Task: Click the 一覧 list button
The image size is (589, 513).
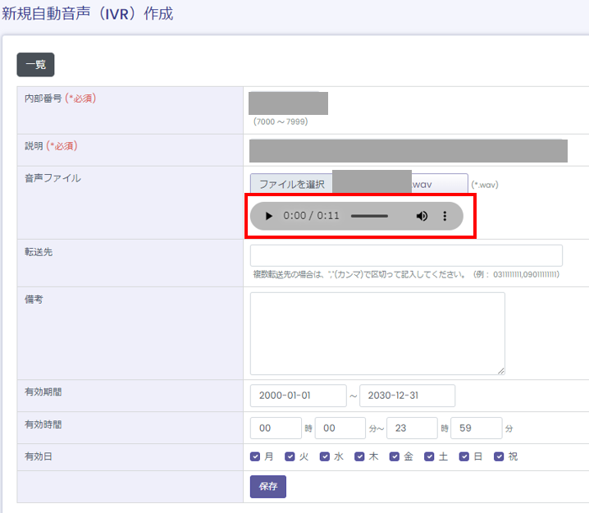Action: [x=35, y=65]
